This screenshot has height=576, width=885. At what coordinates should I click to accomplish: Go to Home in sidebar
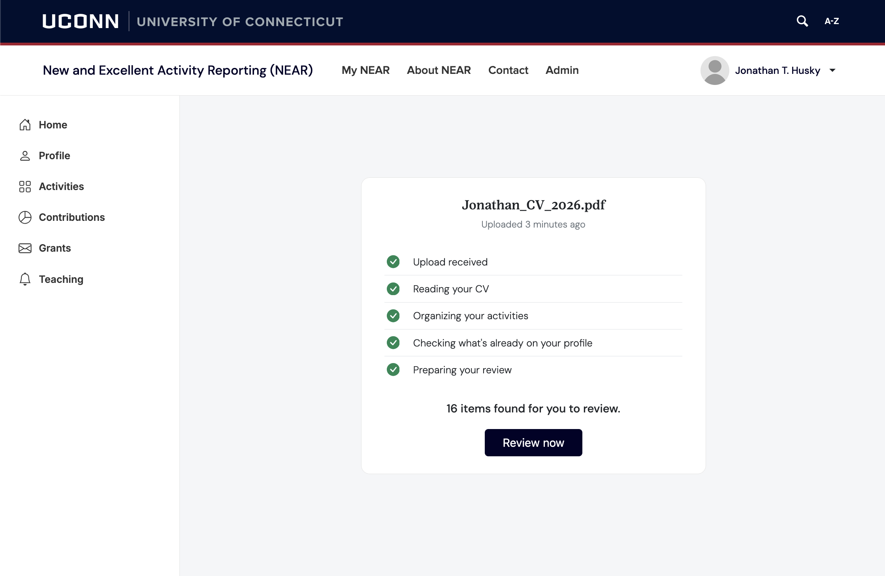[x=53, y=125]
